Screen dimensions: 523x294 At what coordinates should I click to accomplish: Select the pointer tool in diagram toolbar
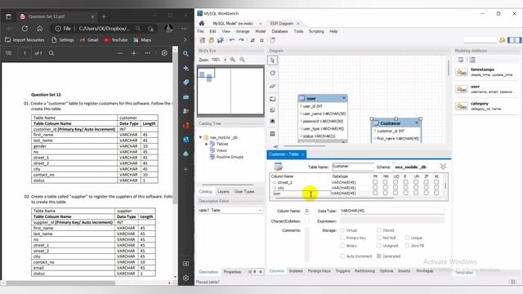[x=272, y=60]
